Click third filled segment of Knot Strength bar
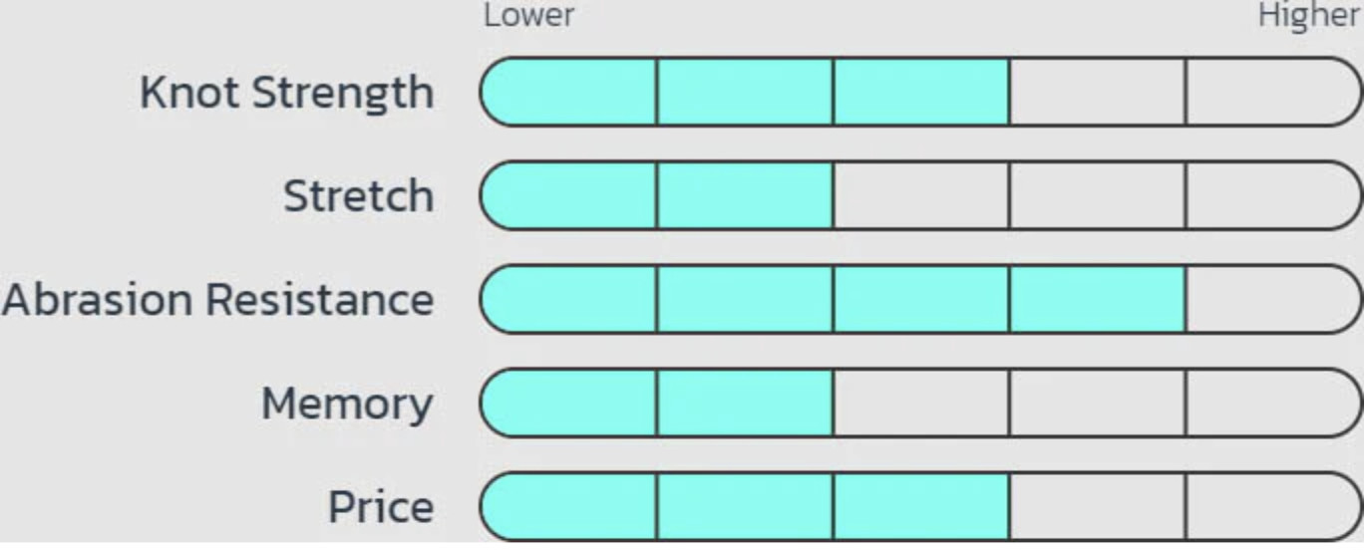The height and width of the screenshot is (550, 1370). click(x=920, y=92)
